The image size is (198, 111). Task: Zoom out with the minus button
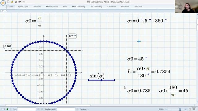coord(166,109)
